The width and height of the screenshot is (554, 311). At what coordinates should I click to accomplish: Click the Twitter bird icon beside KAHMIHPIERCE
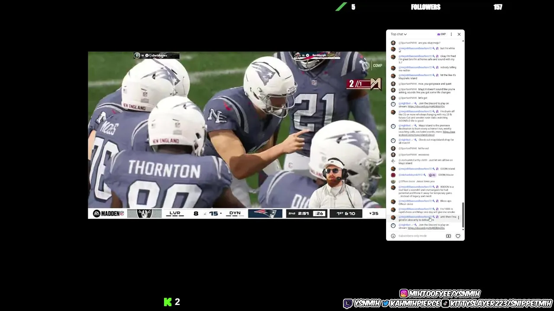(385, 303)
